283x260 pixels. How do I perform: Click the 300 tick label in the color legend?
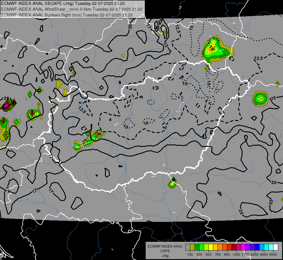199,255
